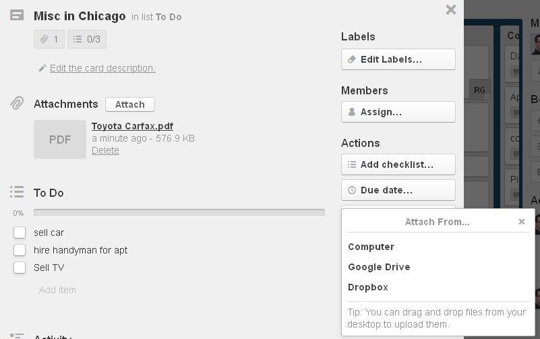Choose Computer in Attach From menu
Screen dimensions: 540x339
(371, 247)
